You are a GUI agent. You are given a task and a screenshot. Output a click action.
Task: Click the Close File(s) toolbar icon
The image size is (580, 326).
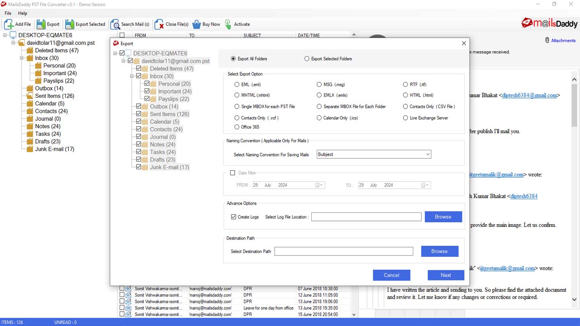click(x=159, y=24)
